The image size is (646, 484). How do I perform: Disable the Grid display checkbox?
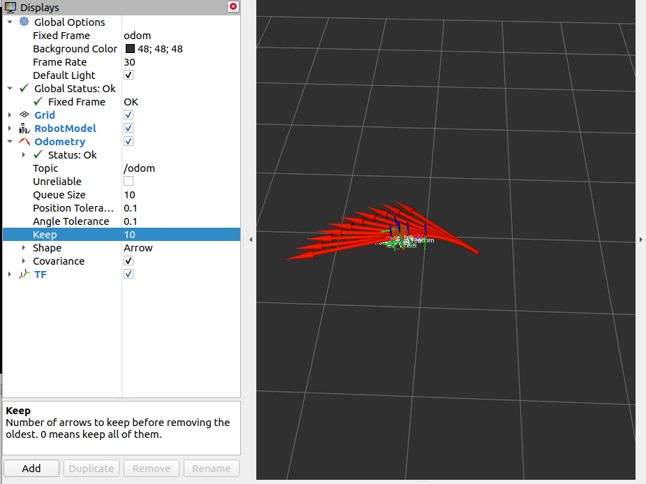pyautogui.click(x=129, y=115)
